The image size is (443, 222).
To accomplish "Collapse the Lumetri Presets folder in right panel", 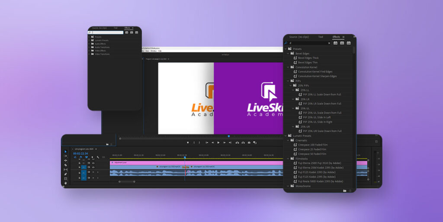I will [286, 136].
